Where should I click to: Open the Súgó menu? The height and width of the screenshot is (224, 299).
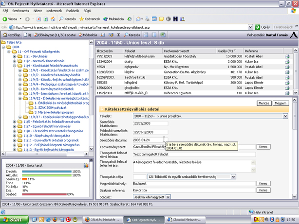(x=87, y=11)
